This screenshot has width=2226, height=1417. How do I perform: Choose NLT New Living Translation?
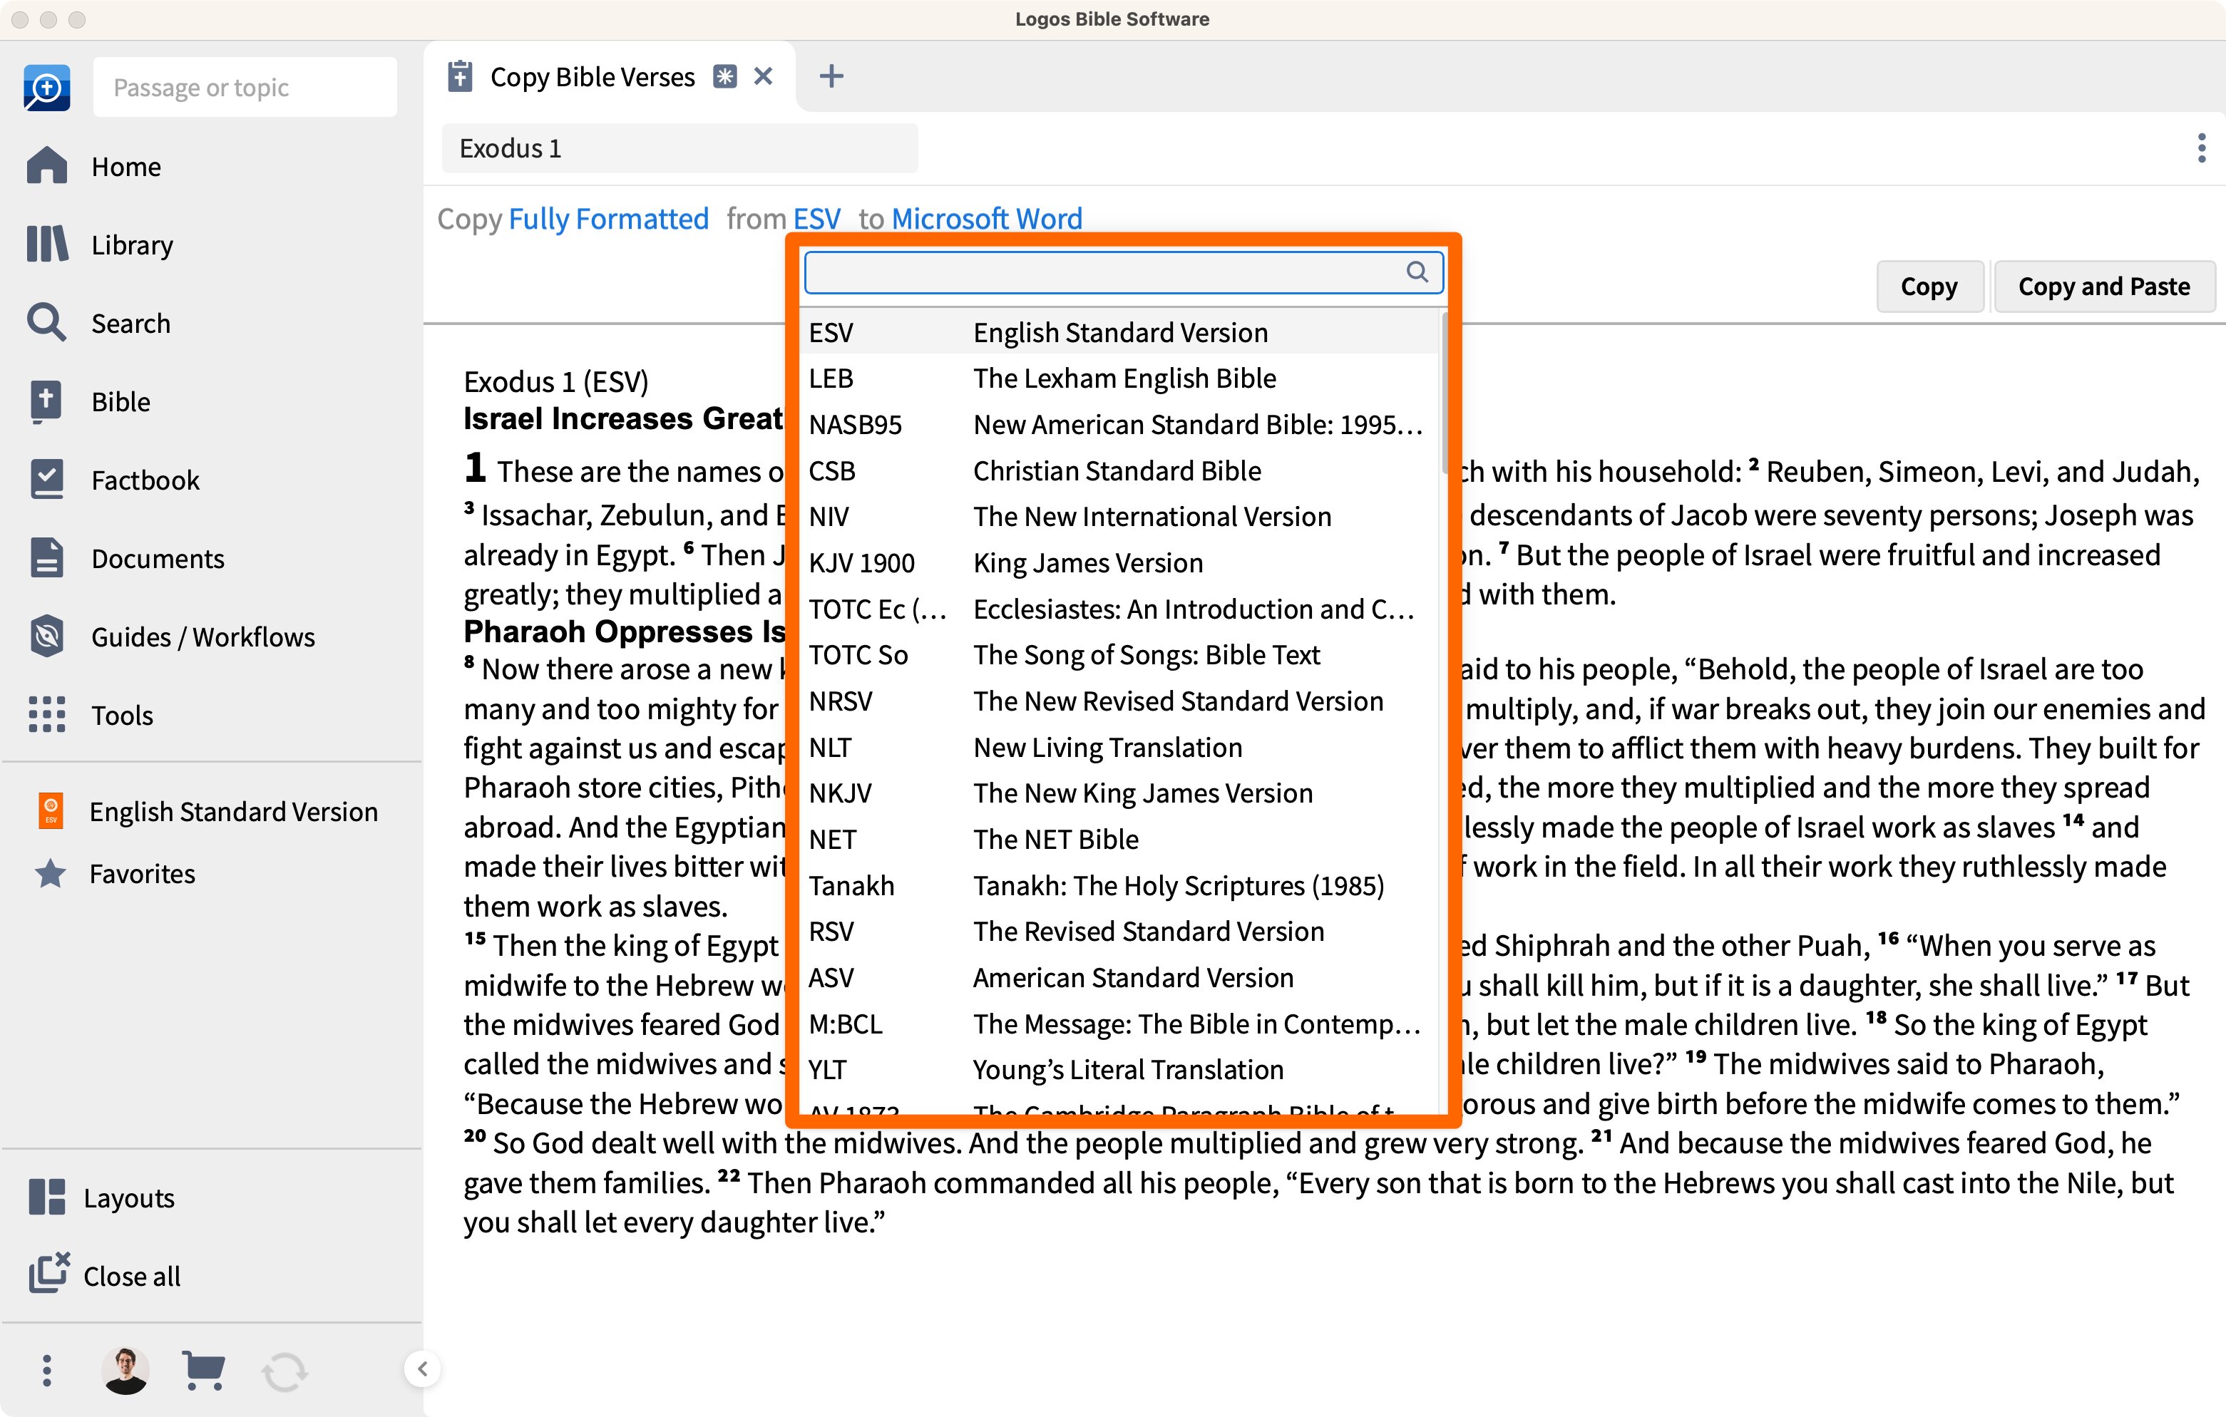point(1119,747)
